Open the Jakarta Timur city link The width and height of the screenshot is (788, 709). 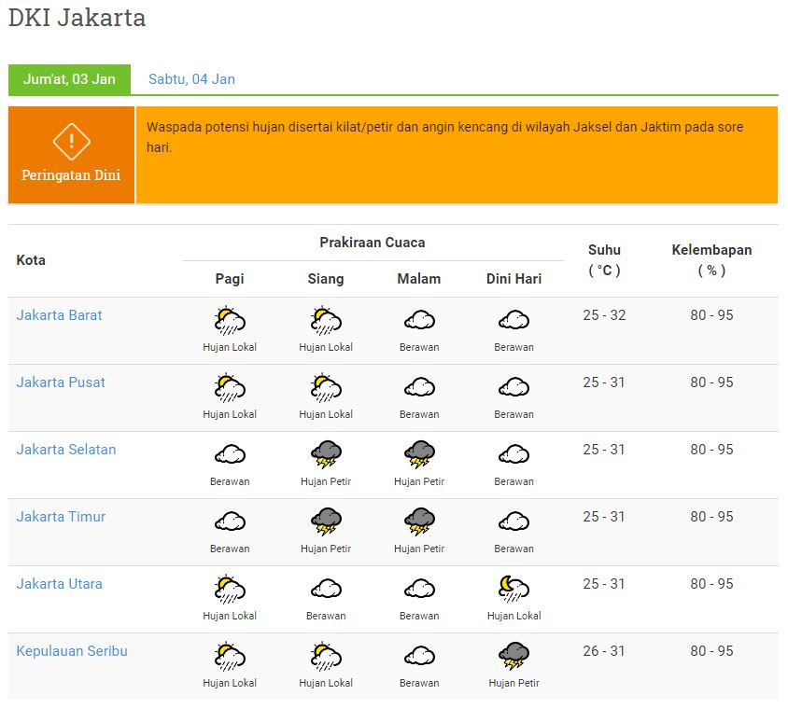(61, 517)
